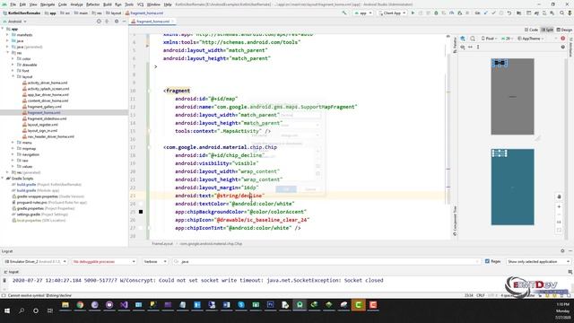Open Android Studio from the taskbar

point(300,305)
